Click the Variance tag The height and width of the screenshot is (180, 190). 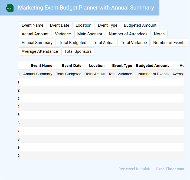(63, 34)
